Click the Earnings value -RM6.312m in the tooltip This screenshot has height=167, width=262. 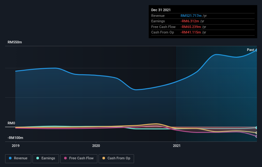pyautogui.click(x=190, y=21)
